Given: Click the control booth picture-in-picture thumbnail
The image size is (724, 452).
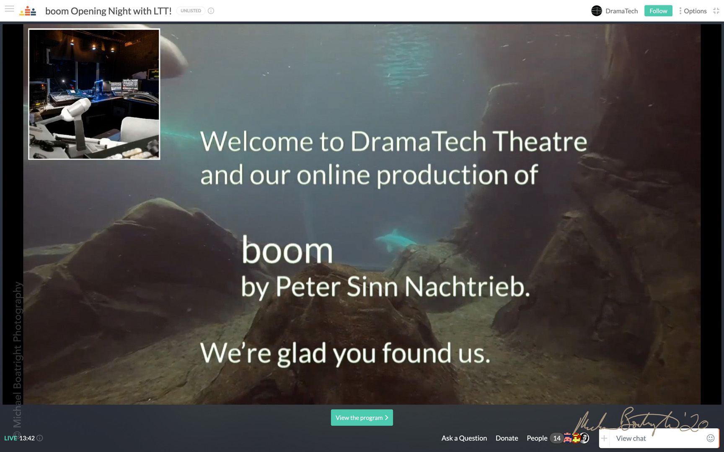Looking at the screenshot, I should tap(94, 94).
